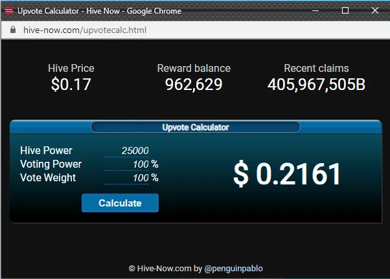
Task: Click the $ 0.2161 upvote result
Action: click(287, 173)
